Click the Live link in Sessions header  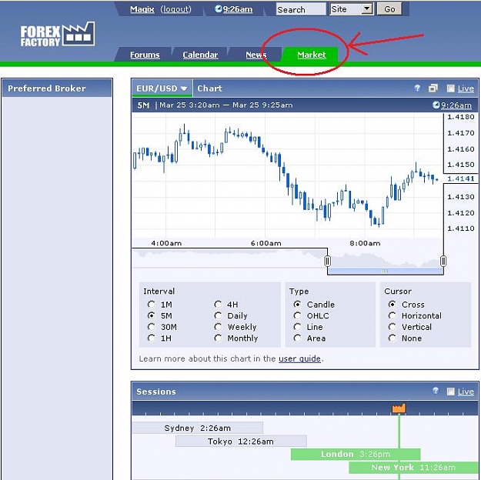[x=466, y=392]
